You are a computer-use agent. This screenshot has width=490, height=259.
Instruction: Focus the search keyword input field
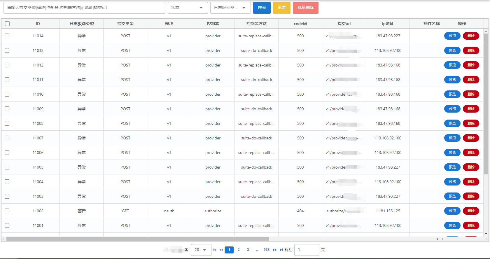[84, 8]
